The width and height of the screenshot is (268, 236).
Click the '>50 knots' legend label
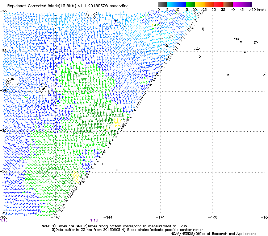257,9
